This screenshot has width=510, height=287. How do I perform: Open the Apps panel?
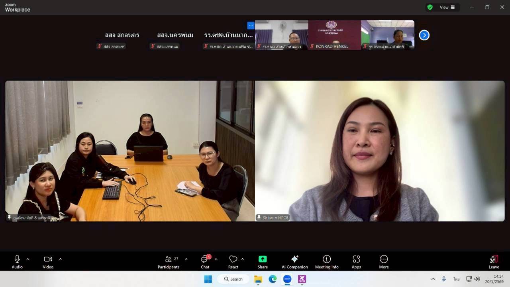point(356,262)
